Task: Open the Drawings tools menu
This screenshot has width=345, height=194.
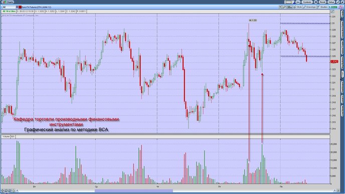Action: [x=309, y=7]
